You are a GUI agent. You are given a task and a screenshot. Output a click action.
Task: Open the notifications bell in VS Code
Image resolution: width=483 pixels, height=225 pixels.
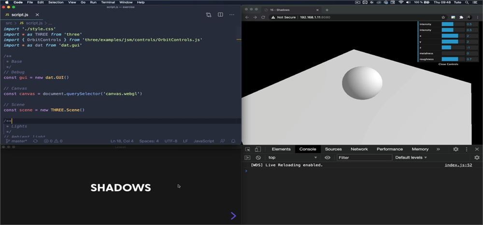coord(233,141)
